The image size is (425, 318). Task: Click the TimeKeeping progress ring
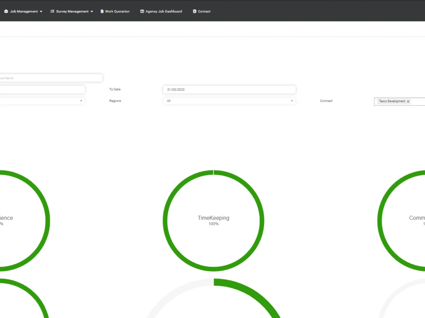point(213,220)
